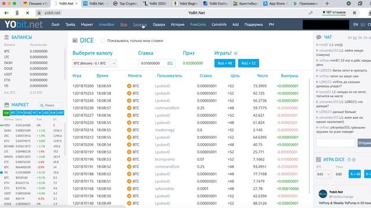This screenshot has width=371, height=208.
Task: Click the 'Roll > 52' button
Action: [249, 63]
